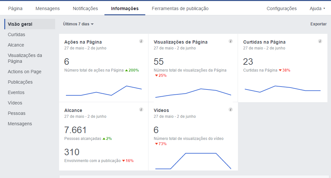Click info icon on Alcance card
The width and height of the screenshot is (331, 178).
click(141, 110)
